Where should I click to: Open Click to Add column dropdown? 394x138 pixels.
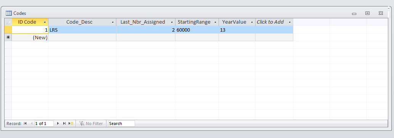coord(290,22)
